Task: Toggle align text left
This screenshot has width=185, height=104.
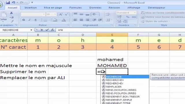Action: click(75, 20)
